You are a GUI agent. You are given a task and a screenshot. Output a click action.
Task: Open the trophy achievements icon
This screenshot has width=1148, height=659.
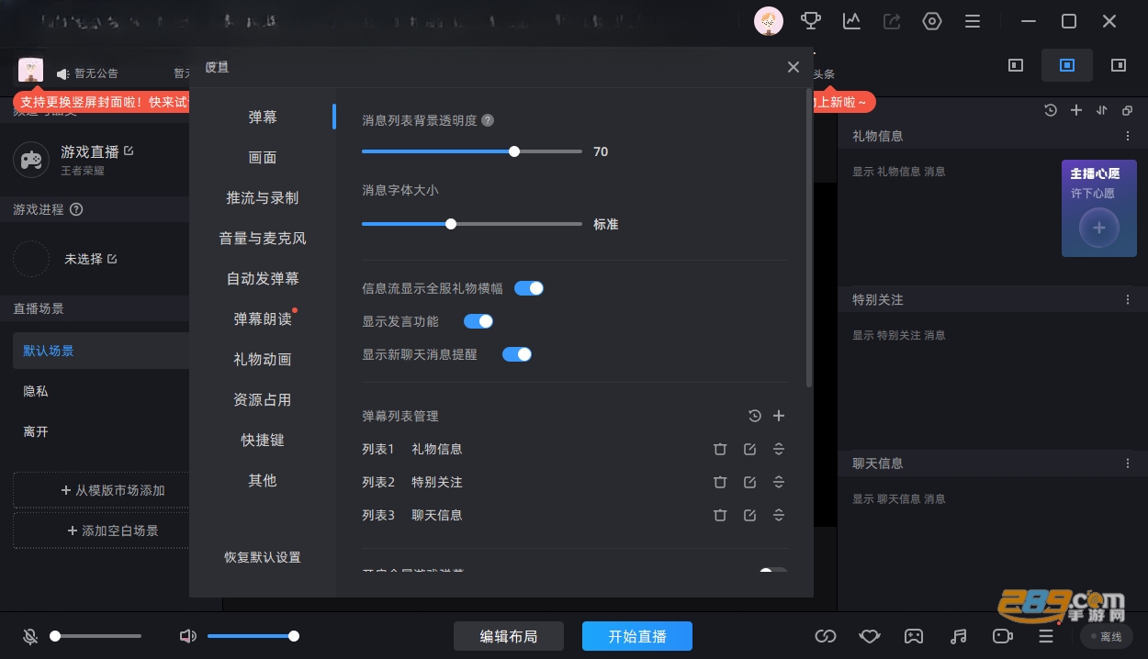point(811,20)
